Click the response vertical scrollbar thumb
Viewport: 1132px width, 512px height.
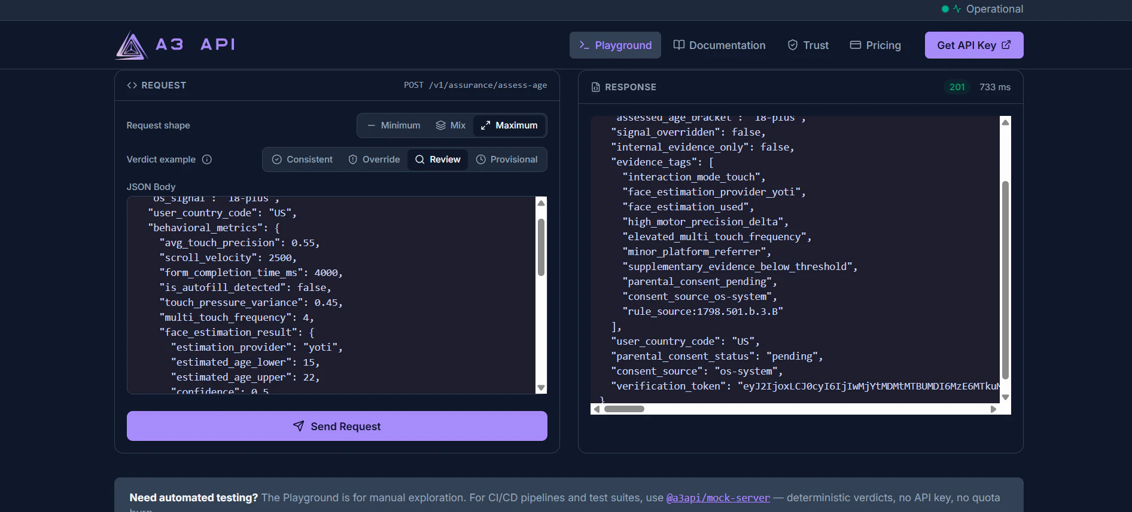pyautogui.click(x=1005, y=280)
